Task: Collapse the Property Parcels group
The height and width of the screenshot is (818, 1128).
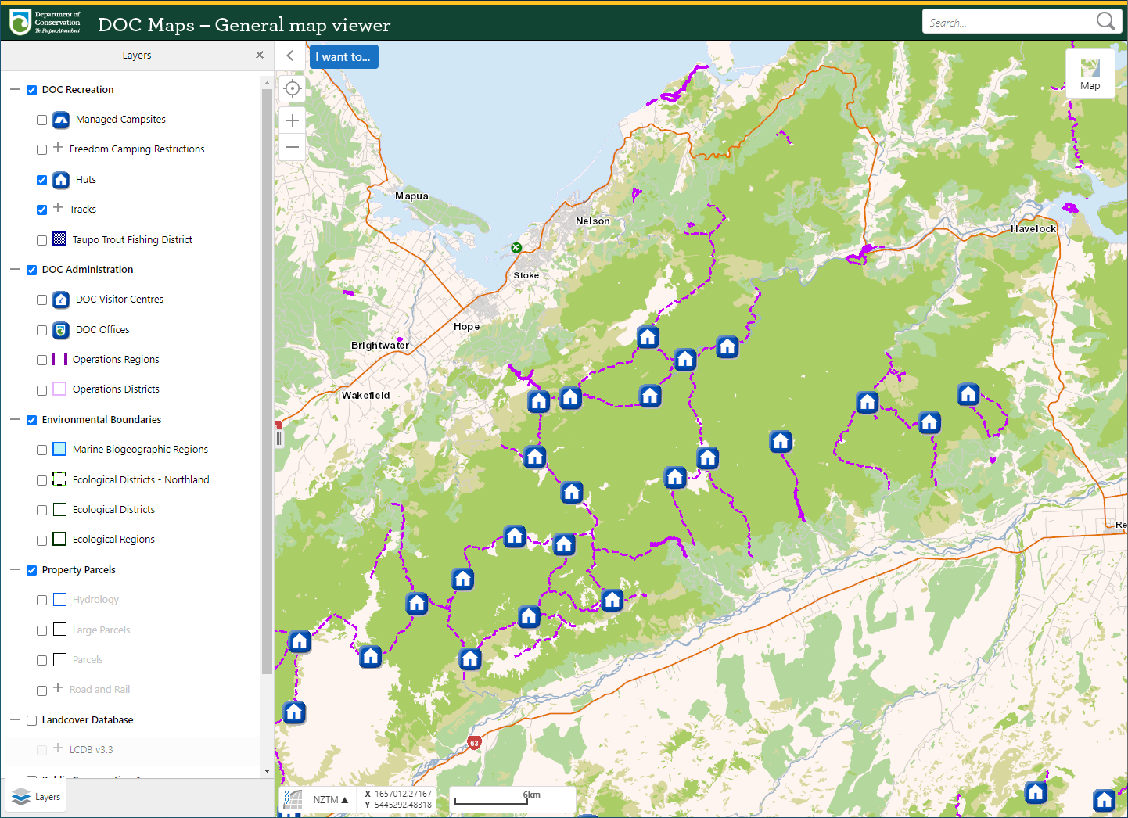Action: [15, 570]
